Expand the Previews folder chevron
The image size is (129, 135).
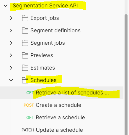[x=11, y=55]
